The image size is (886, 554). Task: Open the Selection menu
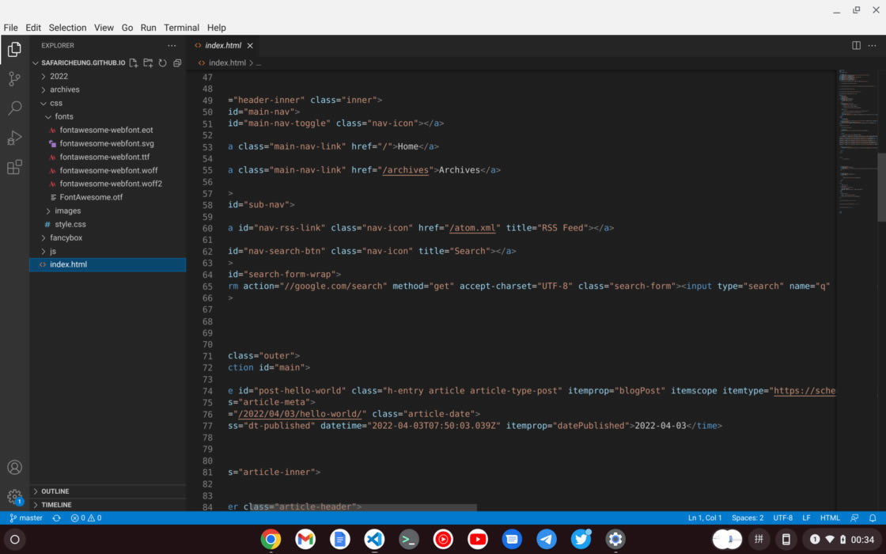(x=67, y=28)
